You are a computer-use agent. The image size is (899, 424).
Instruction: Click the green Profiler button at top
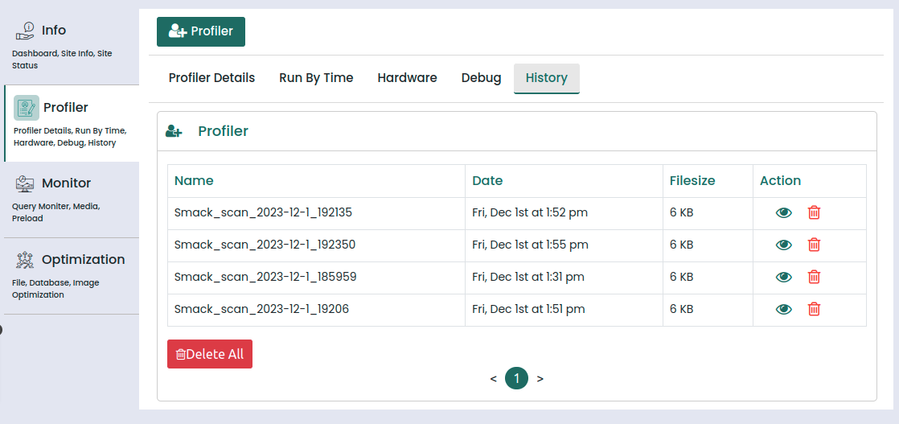(x=201, y=31)
